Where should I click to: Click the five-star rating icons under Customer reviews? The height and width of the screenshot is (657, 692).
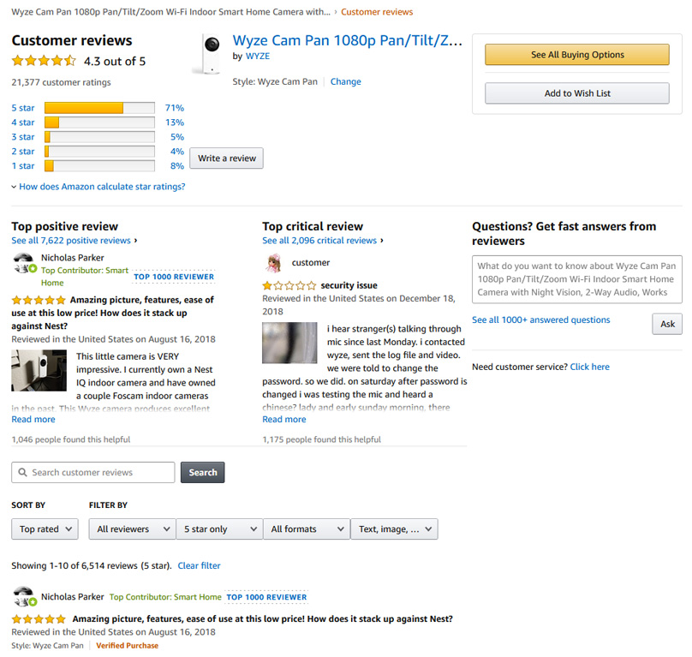44,62
